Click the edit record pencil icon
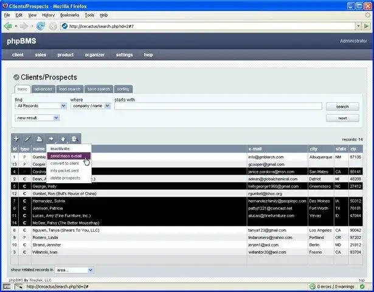Image resolution: width=374 pixels, height=292 pixels. coord(27,139)
